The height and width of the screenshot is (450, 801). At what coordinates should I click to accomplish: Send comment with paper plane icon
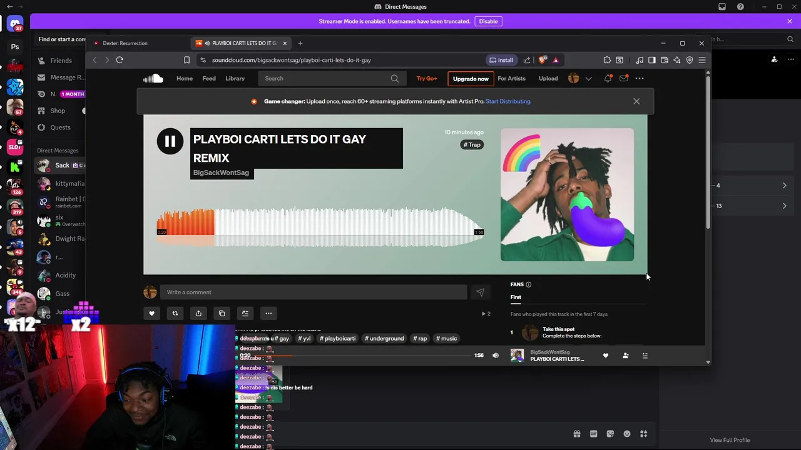pos(480,292)
